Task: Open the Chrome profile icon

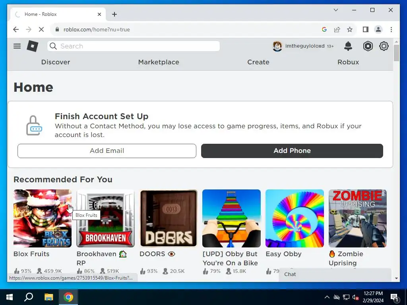Action: pyautogui.click(x=378, y=29)
